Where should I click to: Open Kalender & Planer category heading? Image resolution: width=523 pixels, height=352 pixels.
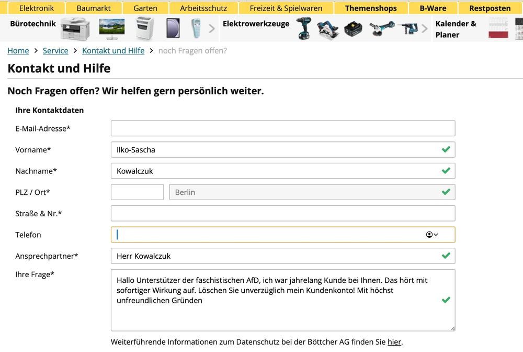click(456, 29)
